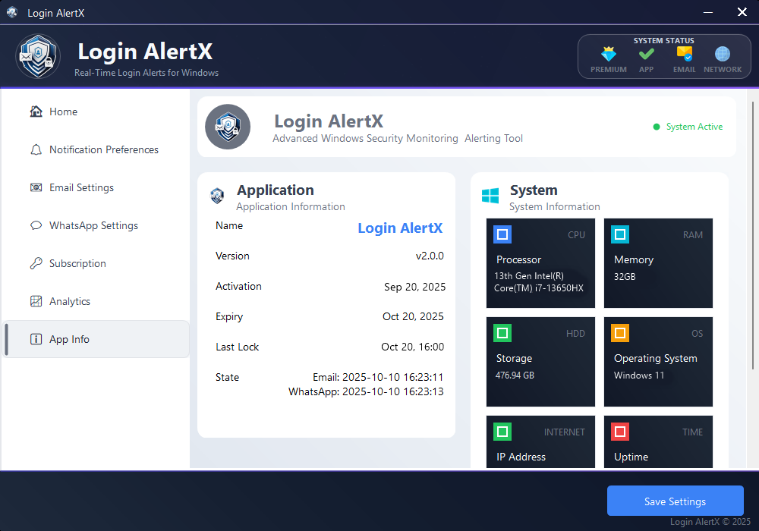Click the Uptime card label
759x531 pixels.
[631, 457]
